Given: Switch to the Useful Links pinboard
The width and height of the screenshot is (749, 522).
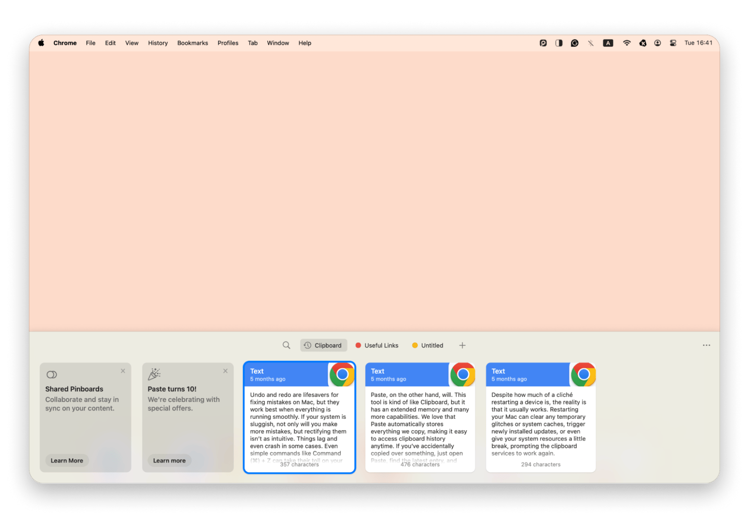Looking at the screenshot, I should coord(377,345).
